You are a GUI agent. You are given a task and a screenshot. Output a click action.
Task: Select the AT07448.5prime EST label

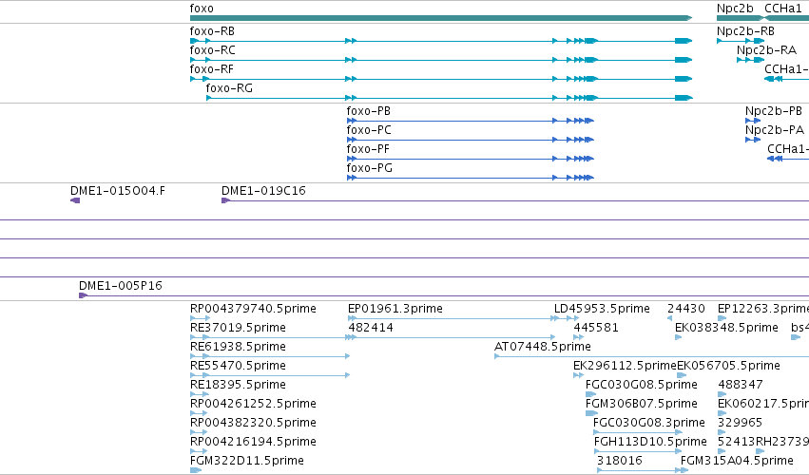click(x=543, y=347)
